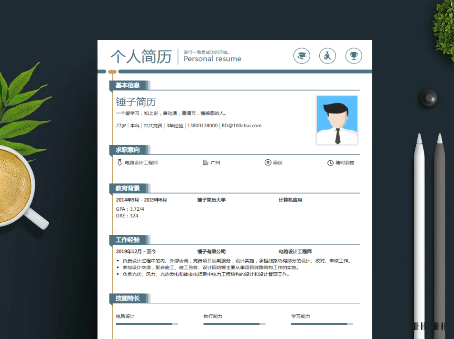The height and width of the screenshot is (339, 454).
Task: Click the 电路设计 skill label
Action: point(125,316)
